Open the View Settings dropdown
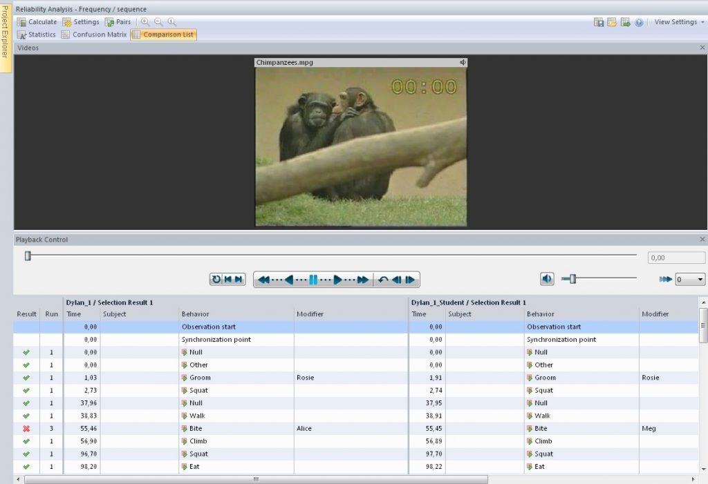The image size is (708, 484). pos(676,21)
